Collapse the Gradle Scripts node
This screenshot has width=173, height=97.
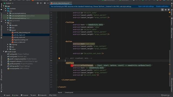pyautogui.click(x=4, y=52)
